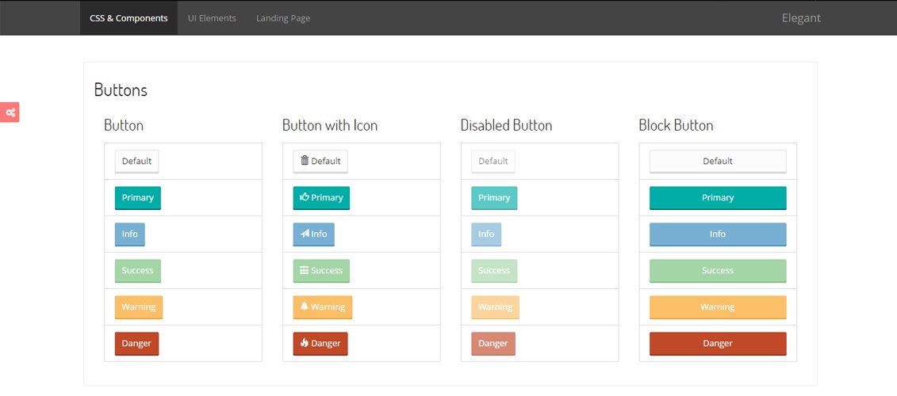Image resolution: width=897 pixels, height=396 pixels.
Task: Click bell icon on Warning button
Action: point(305,307)
